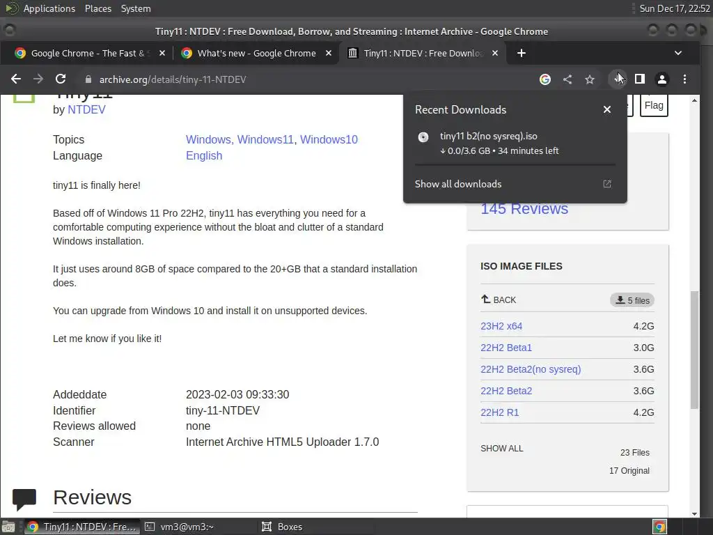This screenshot has height=535, width=713.
Task: Click the tiny11 b2 iso file icon
Action: [x=423, y=137]
